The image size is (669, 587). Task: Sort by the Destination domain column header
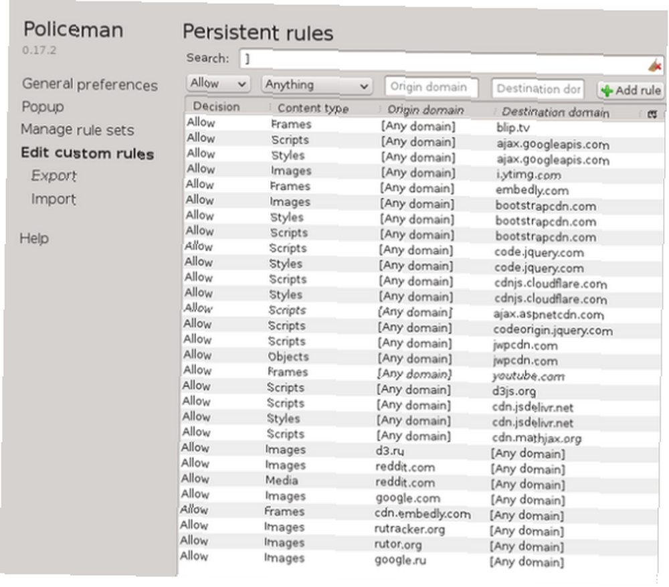(x=567, y=112)
